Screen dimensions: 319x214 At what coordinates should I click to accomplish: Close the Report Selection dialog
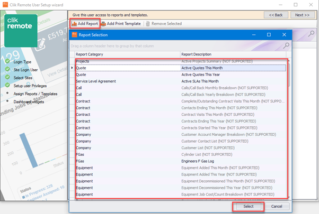point(284,35)
